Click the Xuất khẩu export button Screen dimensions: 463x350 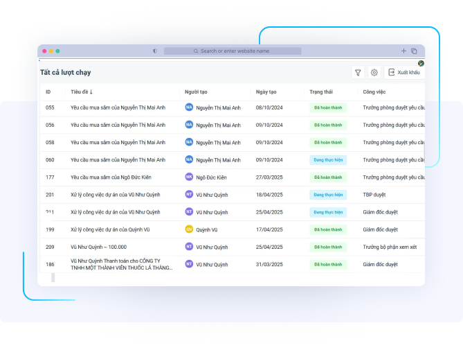[403, 72]
